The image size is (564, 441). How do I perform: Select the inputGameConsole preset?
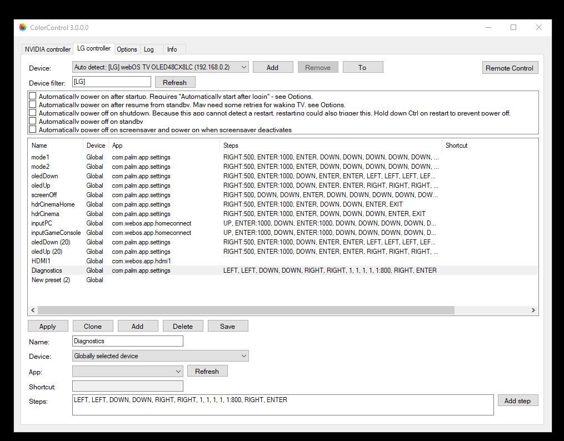(283, 233)
